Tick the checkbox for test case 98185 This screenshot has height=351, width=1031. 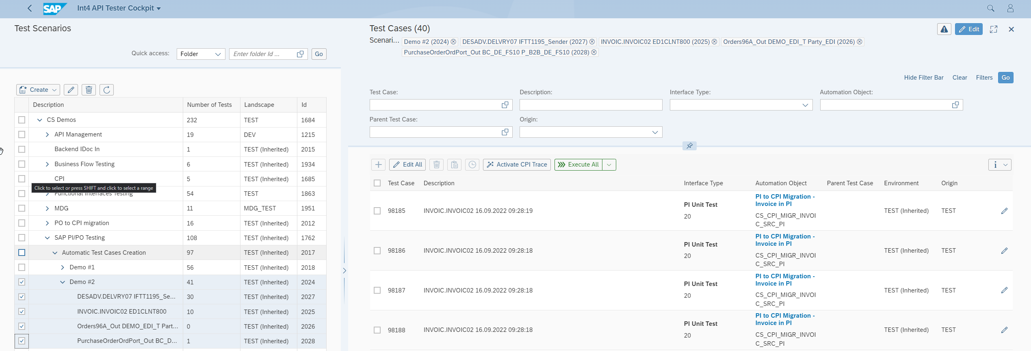(377, 211)
